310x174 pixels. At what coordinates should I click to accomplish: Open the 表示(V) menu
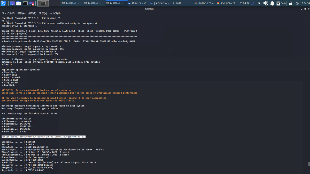coord(43,13)
